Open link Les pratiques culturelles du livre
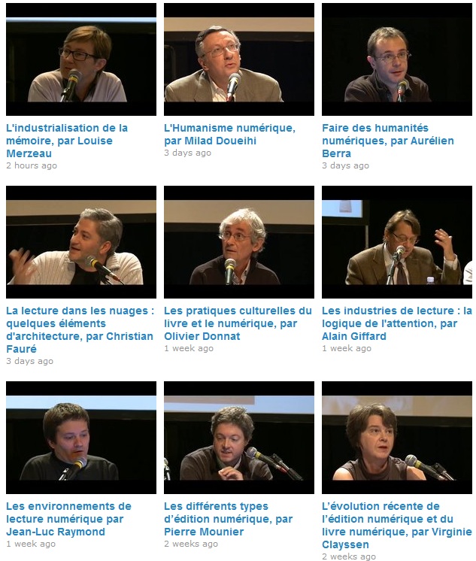476x561 pixels. click(238, 323)
